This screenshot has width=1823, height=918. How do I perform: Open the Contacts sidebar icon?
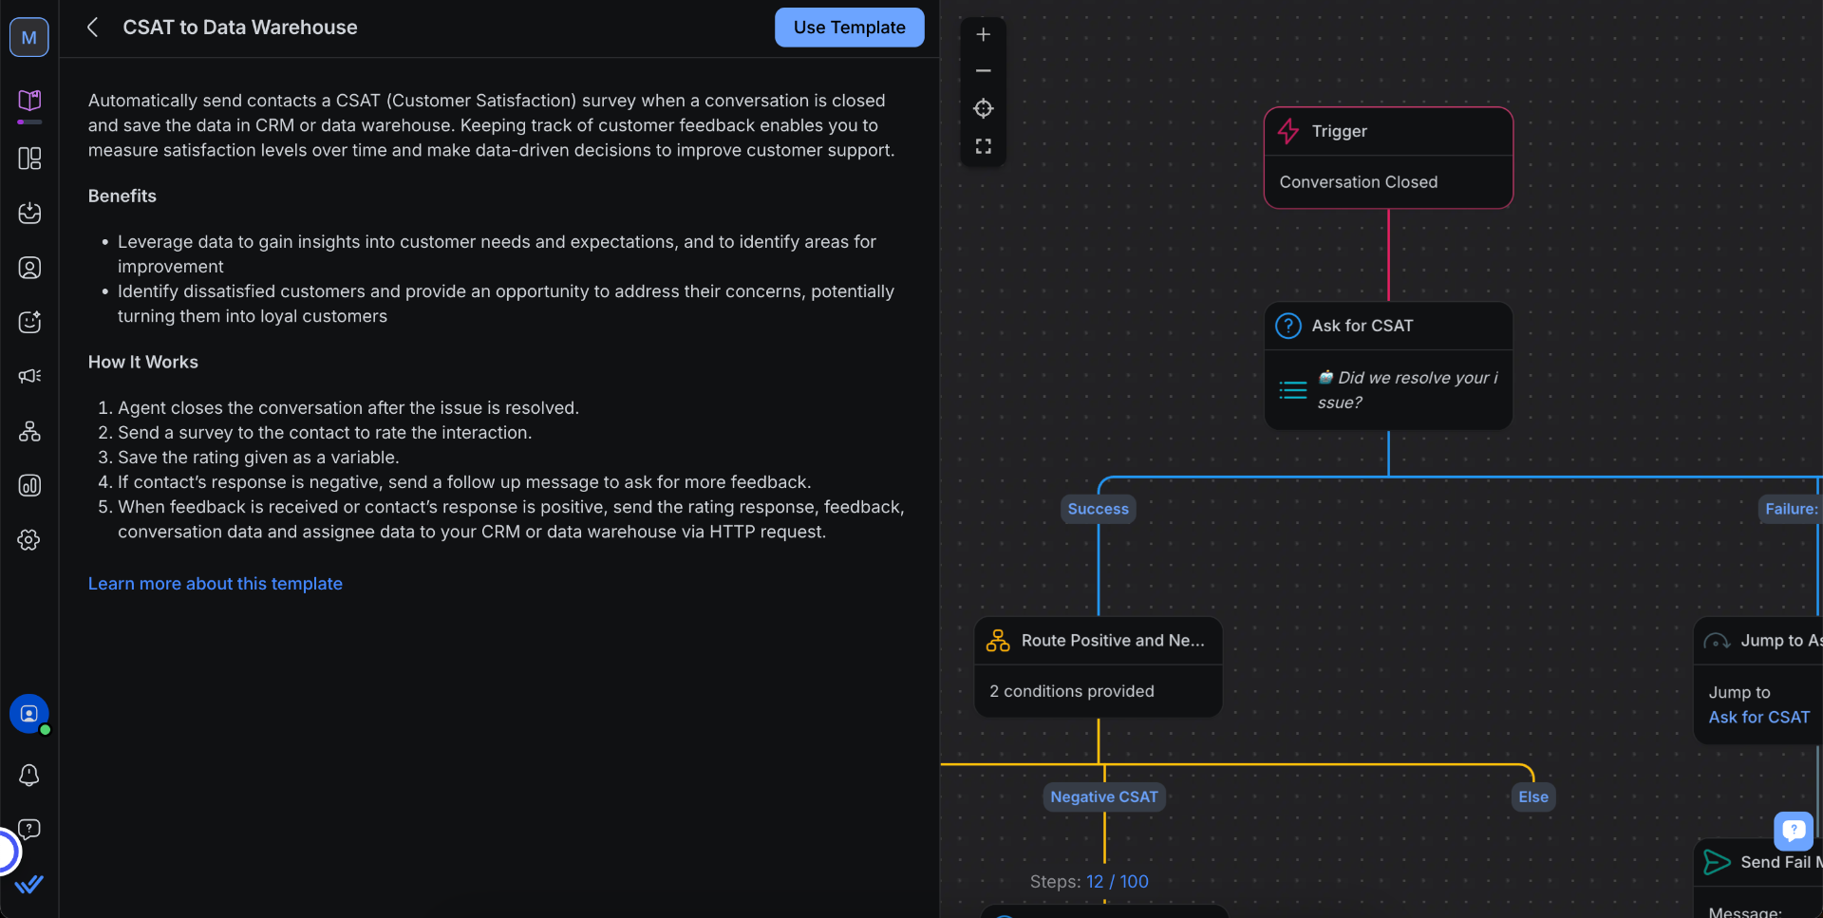[29, 268]
